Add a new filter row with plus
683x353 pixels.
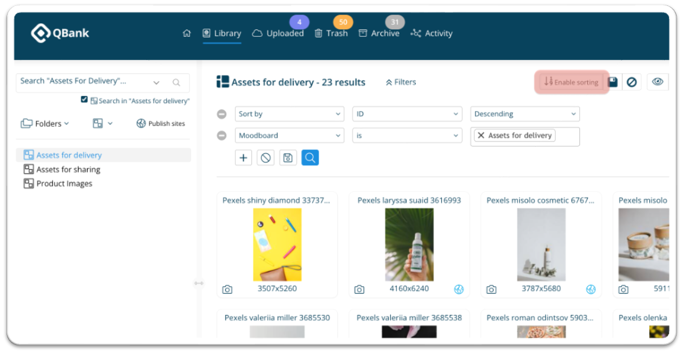[244, 158]
